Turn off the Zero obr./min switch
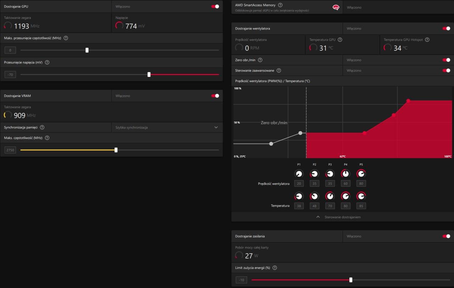 coord(446,60)
